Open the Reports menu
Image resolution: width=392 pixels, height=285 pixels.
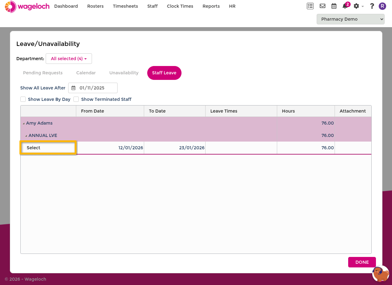tap(211, 6)
